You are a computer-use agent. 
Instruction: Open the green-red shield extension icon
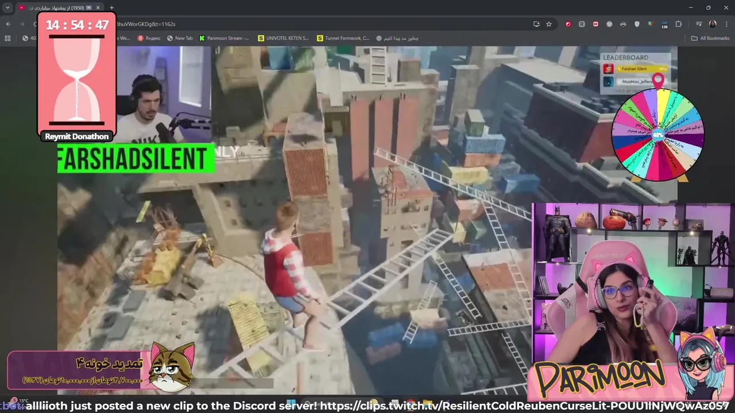(x=651, y=24)
